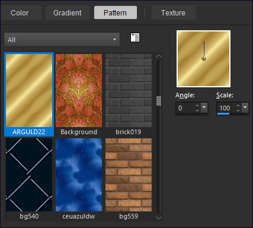Click the ceuazuldw pattern name label
Viewport: 253px width, 228px height.
(79, 216)
